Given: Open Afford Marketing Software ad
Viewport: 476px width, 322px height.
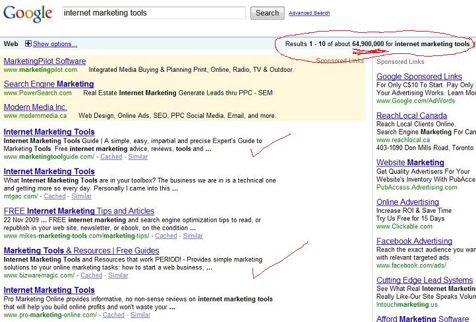Looking at the screenshot, I should 423,319.
